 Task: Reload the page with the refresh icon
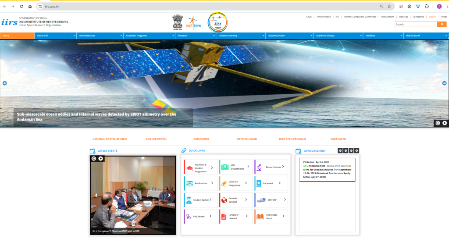21,6
